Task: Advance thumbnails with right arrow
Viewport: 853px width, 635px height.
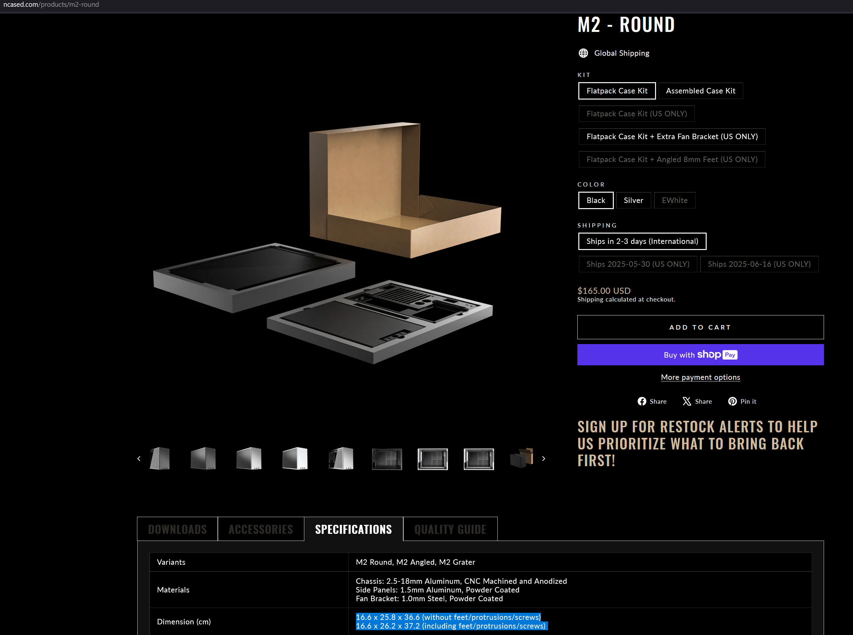Action: coord(544,458)
